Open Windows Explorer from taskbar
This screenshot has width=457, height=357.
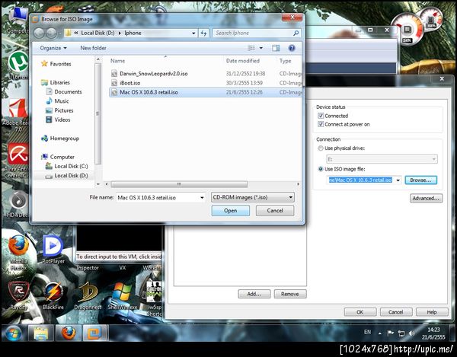pos(41,333)
